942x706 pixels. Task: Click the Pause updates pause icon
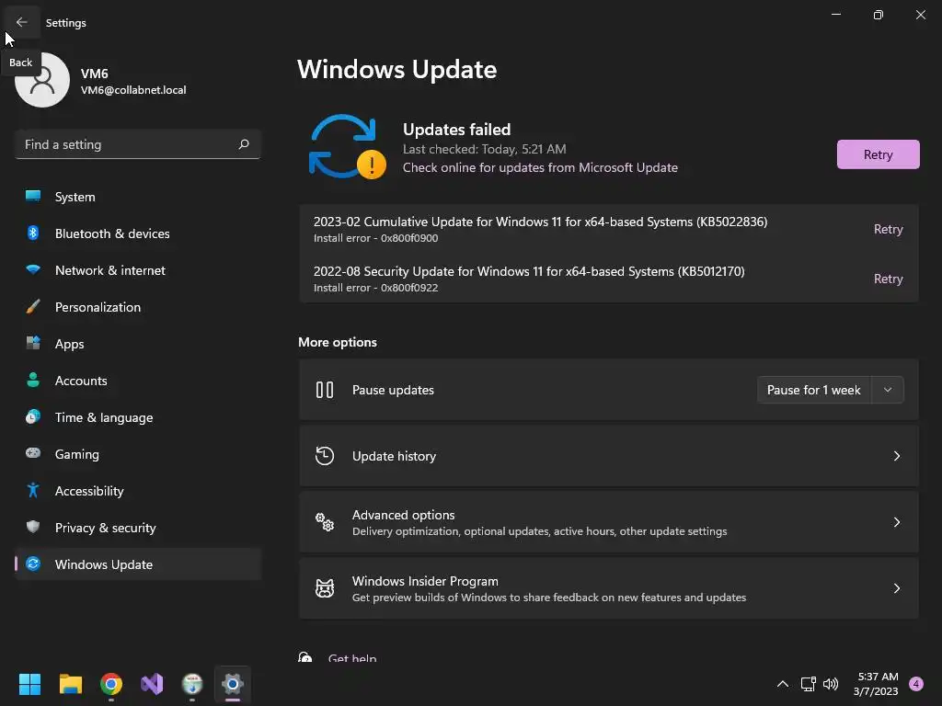pos(325,390)
